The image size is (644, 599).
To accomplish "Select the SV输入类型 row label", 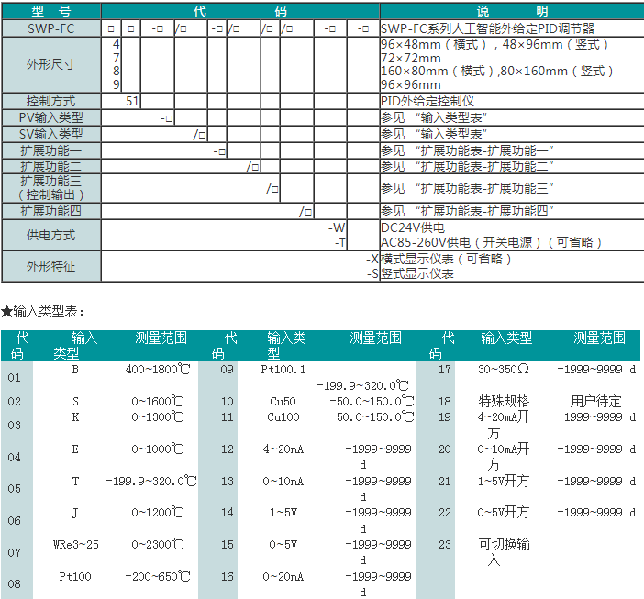I will pos(51,134).
